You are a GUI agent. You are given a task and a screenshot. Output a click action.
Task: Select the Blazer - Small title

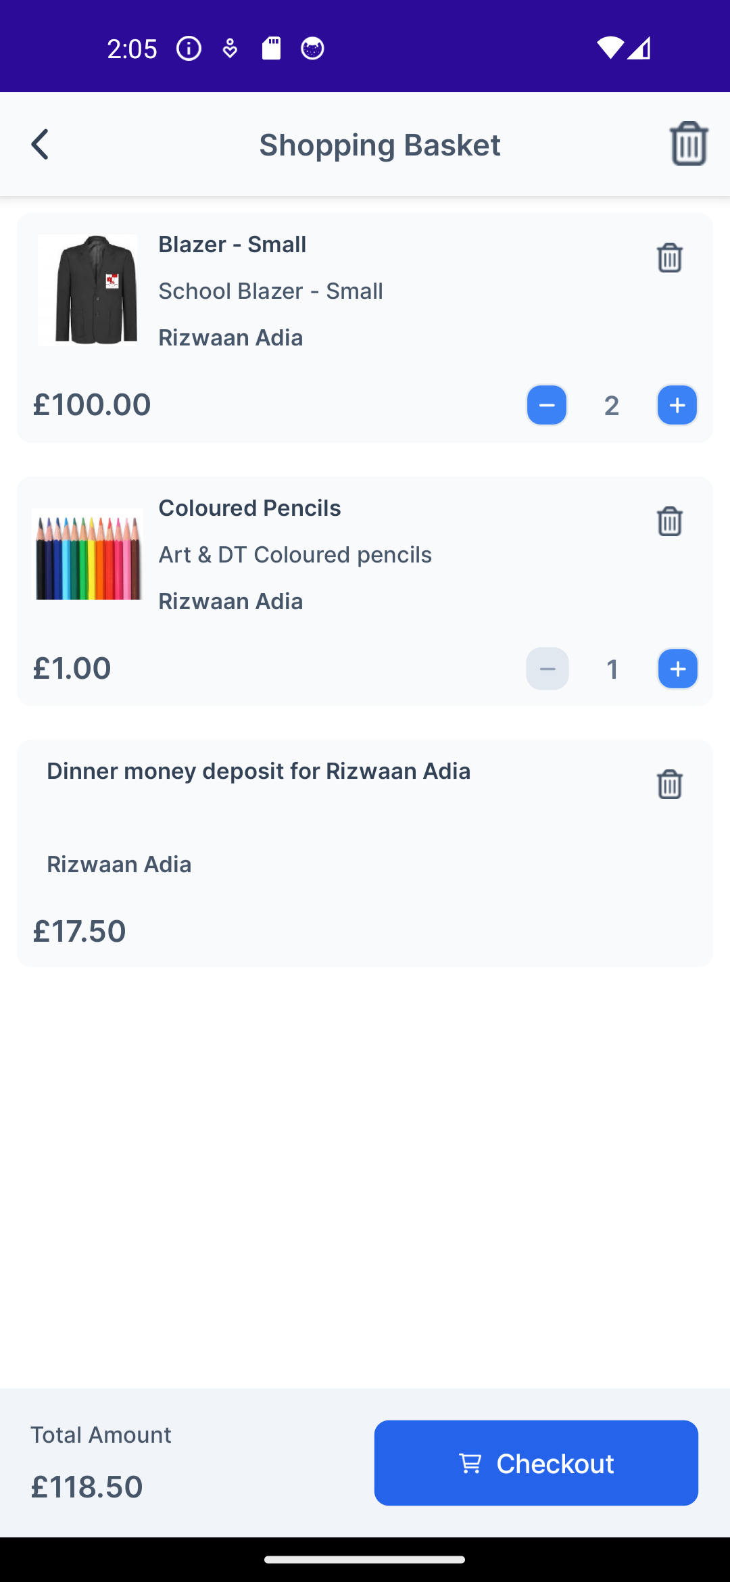click(232, 245)
